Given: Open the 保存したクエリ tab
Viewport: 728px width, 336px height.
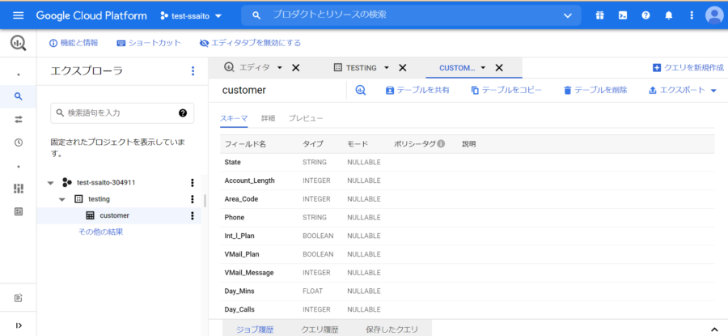Looking at the screenshot, I should click(392, 330).
